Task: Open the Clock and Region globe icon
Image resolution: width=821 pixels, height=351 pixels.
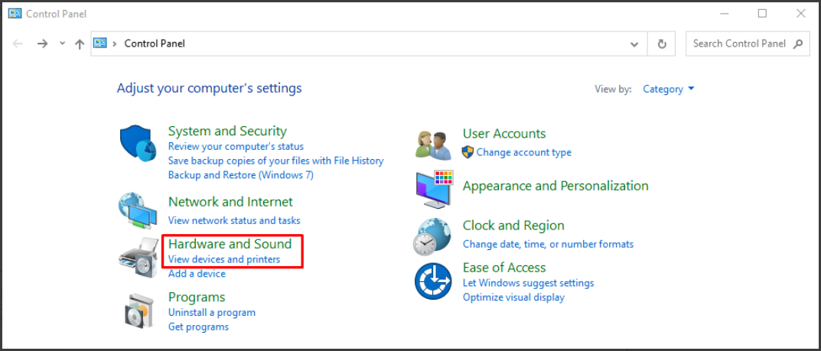Action: (x=432, y=236)
